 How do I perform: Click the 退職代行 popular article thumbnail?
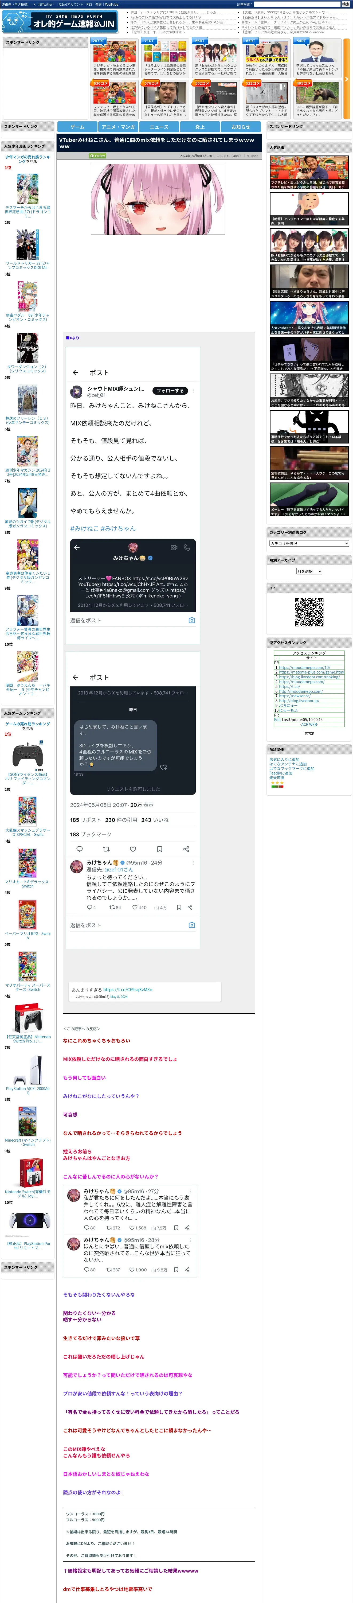point(309,427)
